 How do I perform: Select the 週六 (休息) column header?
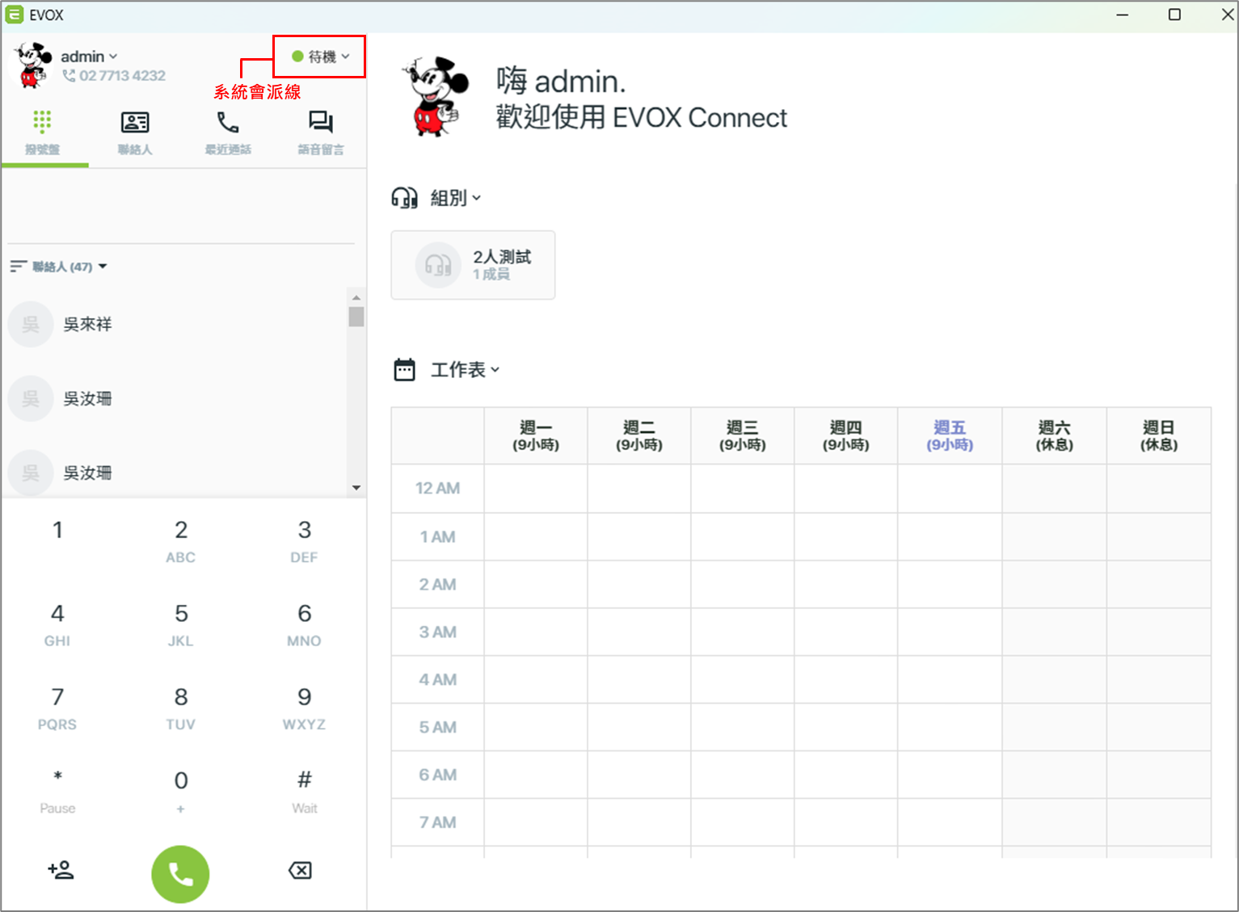(1054, 435)
